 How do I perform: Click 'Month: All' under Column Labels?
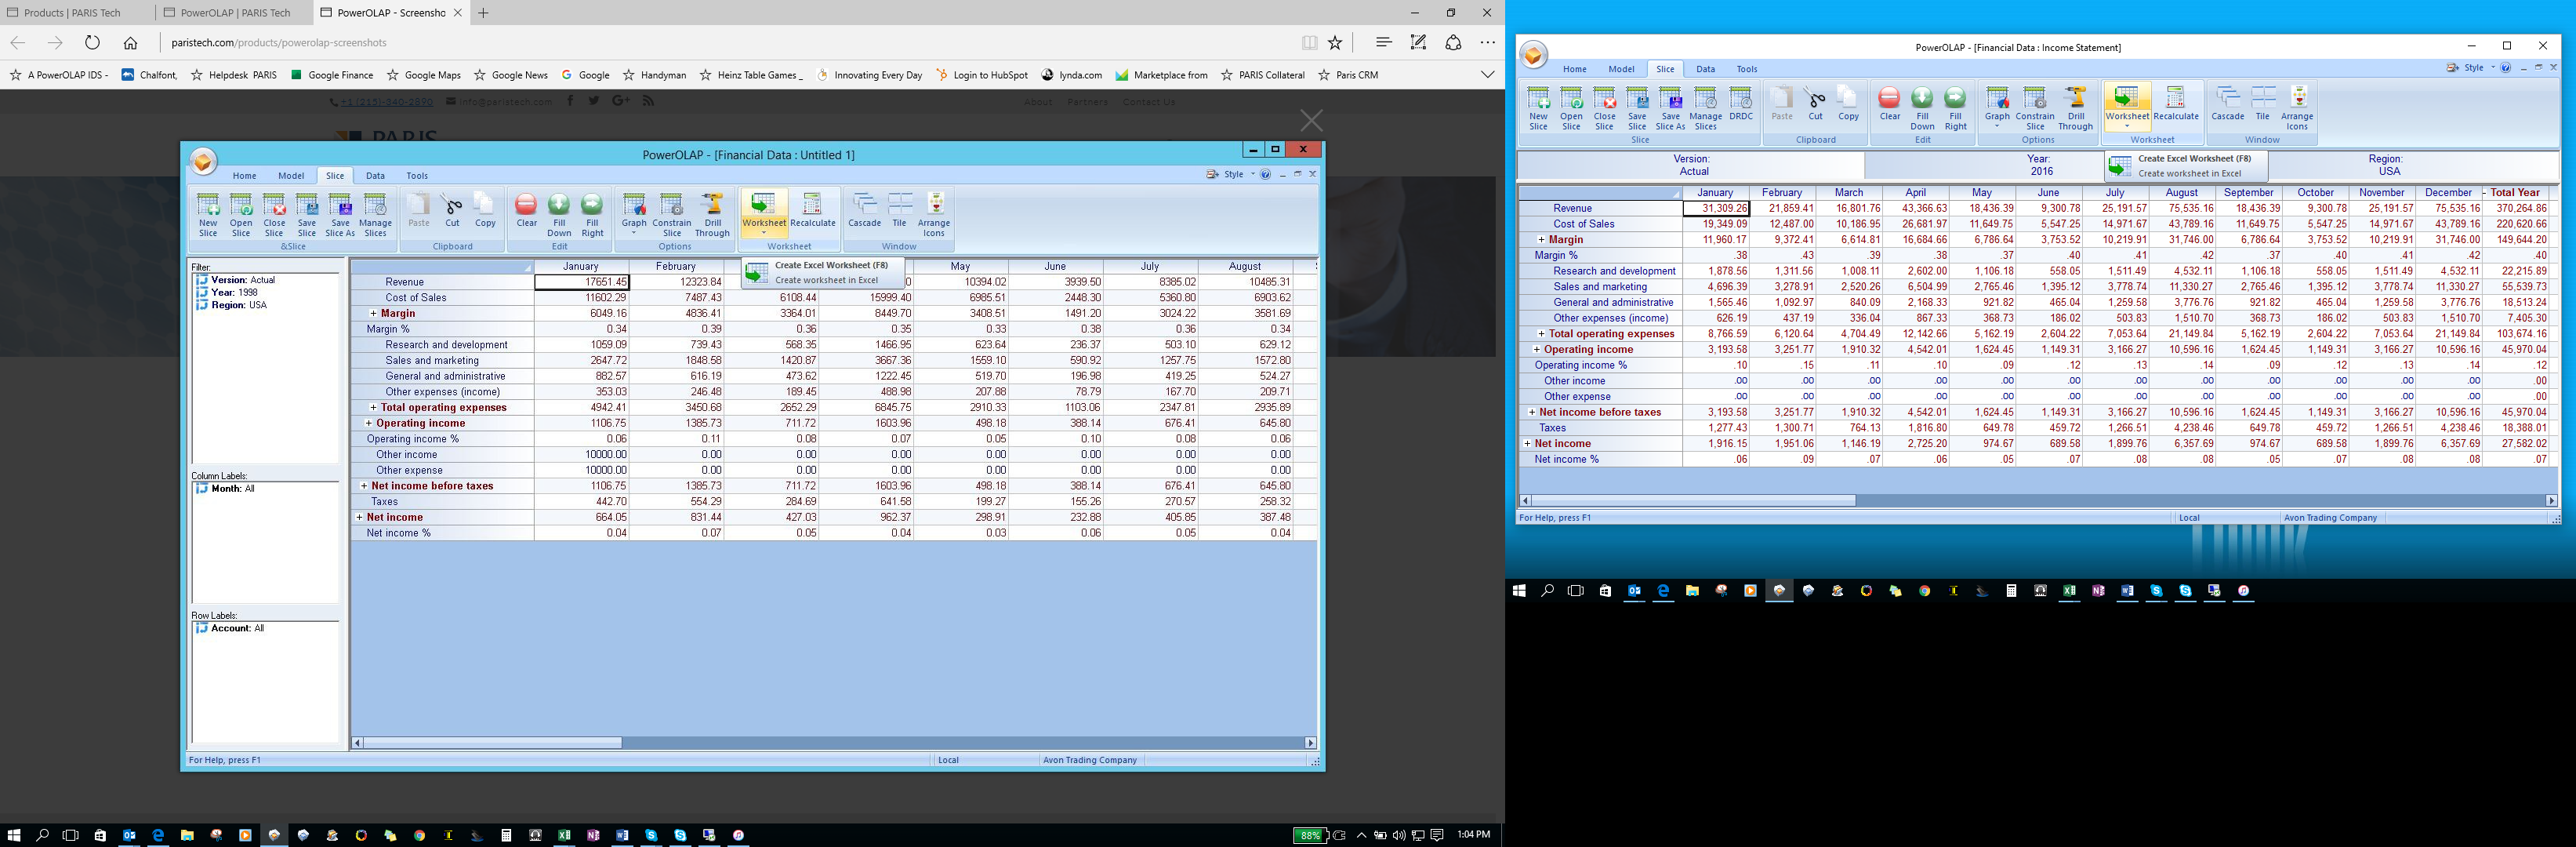(226, 489)
